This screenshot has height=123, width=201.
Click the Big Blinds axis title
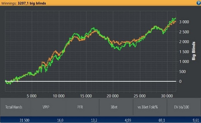click(x=194, y=51)
